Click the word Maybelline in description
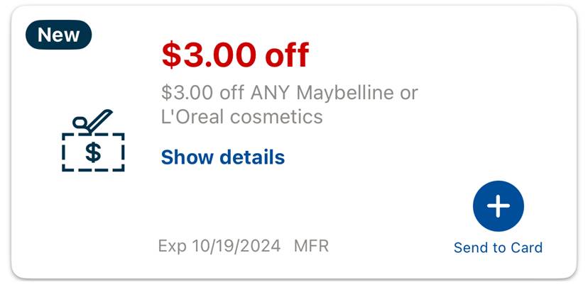This screenshot has width=588, height=287. (344, 93)
